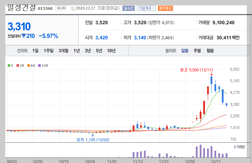Click the 11/12 date axis label

pos(138,161)
